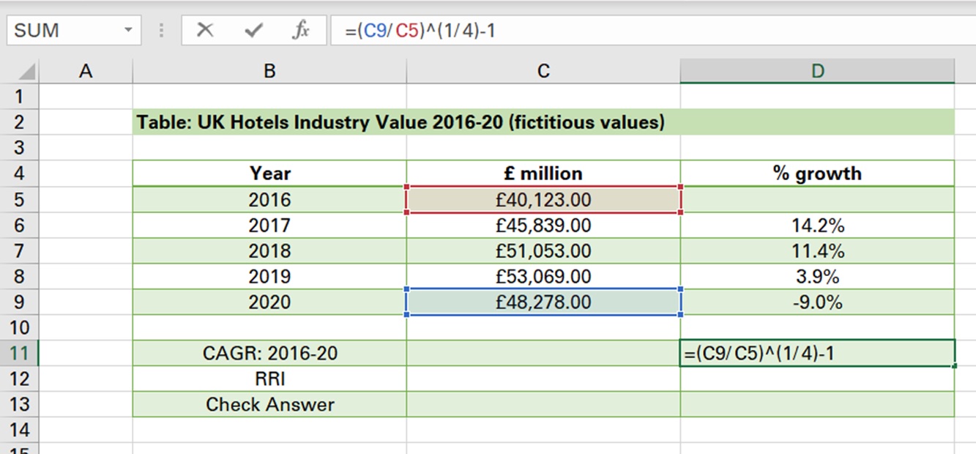Select the Year header cell
Viewport: 976px width, 454px height.
coord(269,173)
